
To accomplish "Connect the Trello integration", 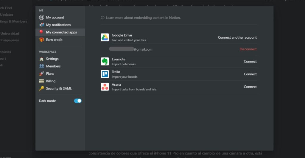I will coord(250,74).
